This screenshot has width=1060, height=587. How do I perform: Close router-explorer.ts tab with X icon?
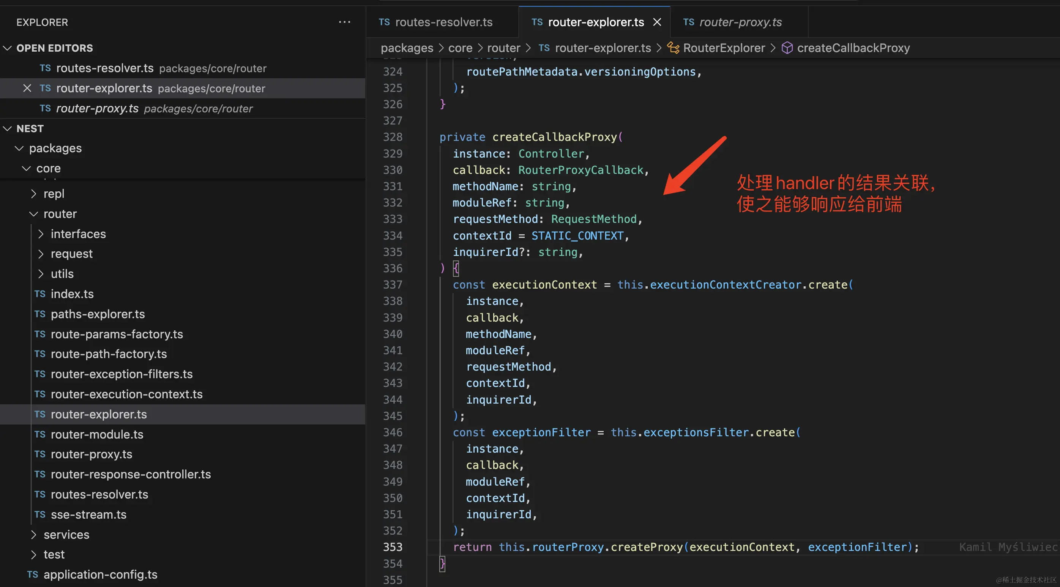click(657, 22)
